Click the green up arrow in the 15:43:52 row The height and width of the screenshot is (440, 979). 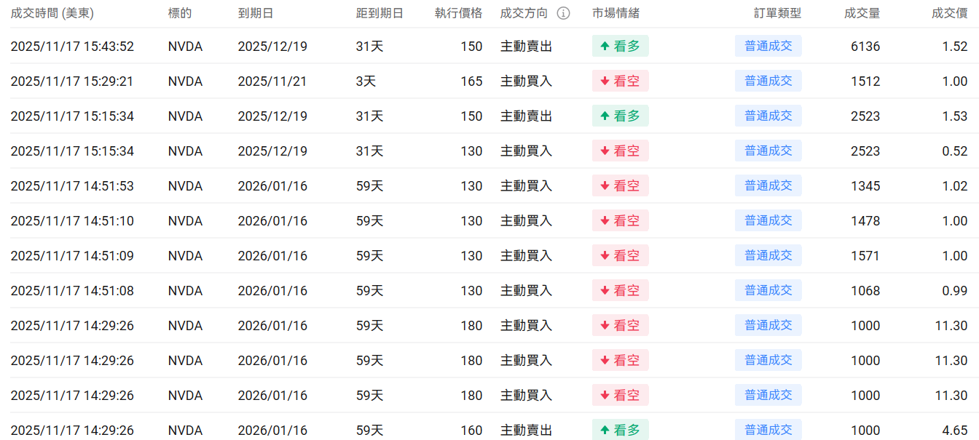tap(605, 47)
